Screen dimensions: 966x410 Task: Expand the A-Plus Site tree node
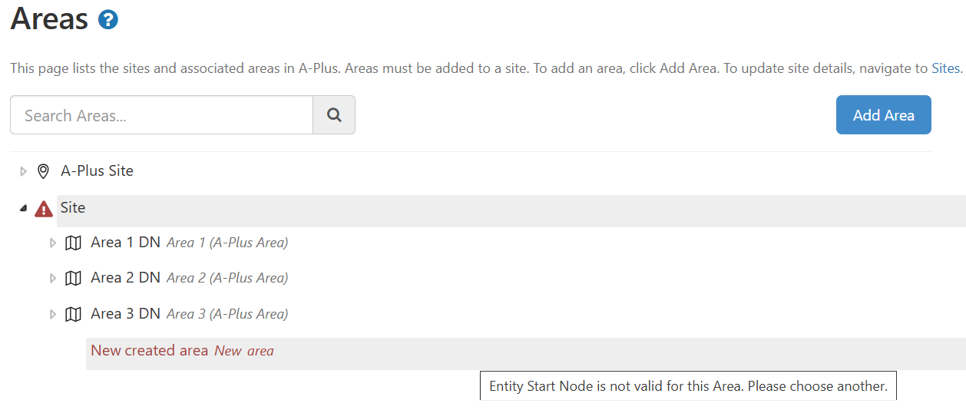[23, 171]
